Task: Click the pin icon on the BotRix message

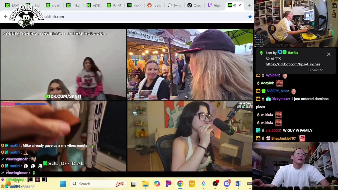Action: click(261, 53)
